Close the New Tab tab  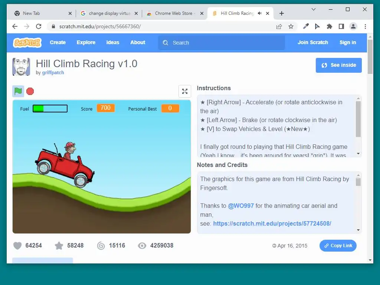coord(70,13)
